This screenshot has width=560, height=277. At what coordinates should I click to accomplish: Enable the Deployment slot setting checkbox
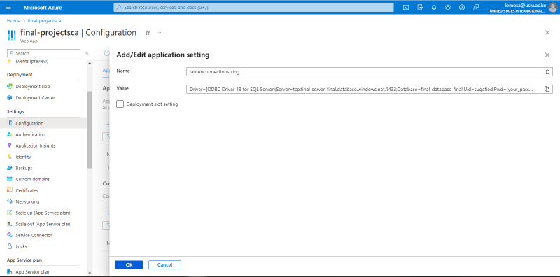(x=120, y=104)
